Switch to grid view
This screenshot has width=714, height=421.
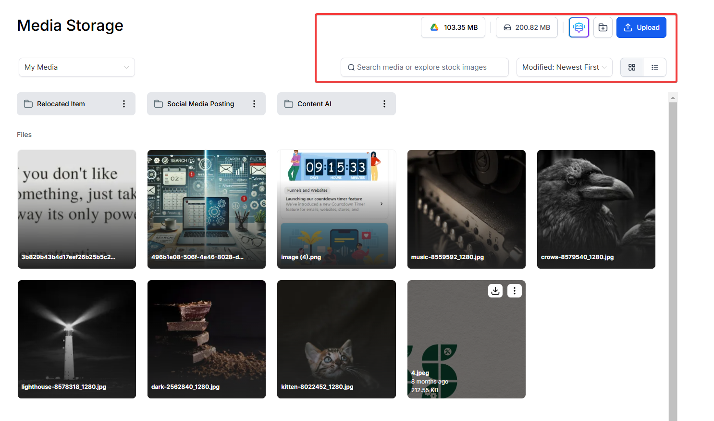coord(632,67)
